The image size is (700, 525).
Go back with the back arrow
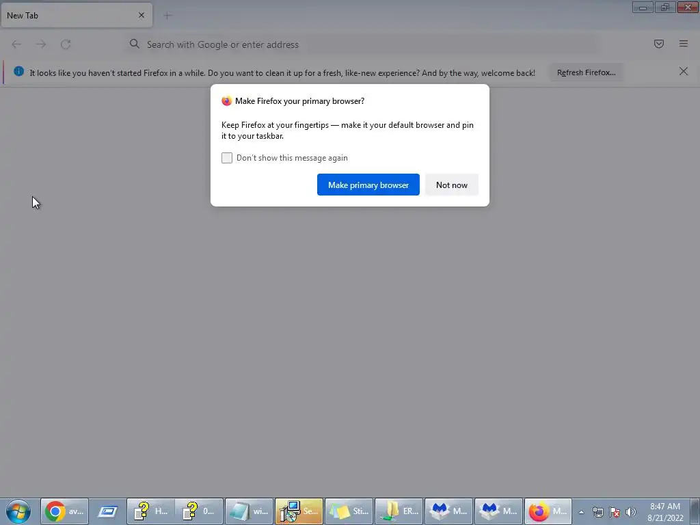tap(16, 44)
